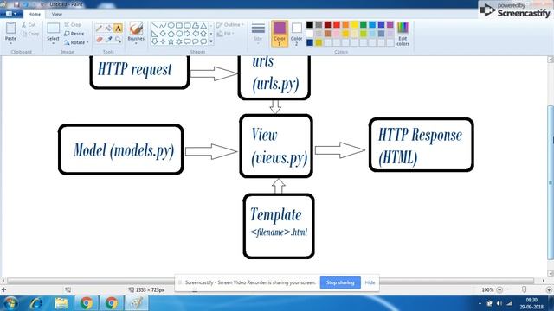Viewport: 554px width, 311px height.
Task: Choose the Curve shape
Action: [x=163, y=26]
